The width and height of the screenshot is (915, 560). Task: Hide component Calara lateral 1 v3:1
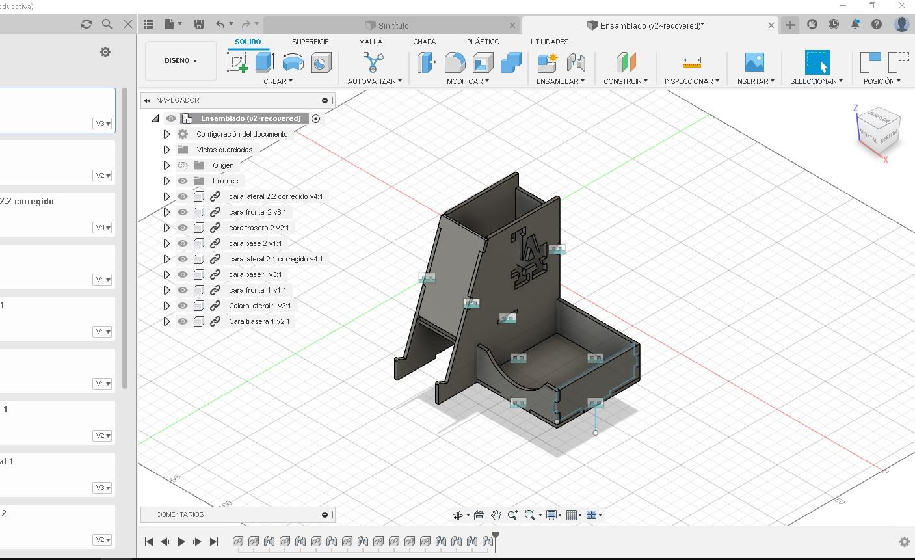(x=183, y=306)
